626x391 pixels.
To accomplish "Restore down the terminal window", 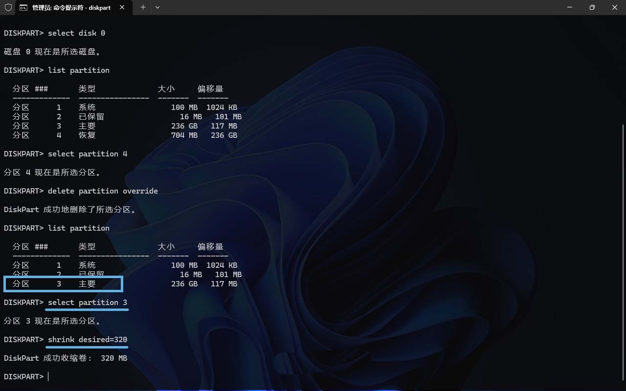I will (592, 7).
